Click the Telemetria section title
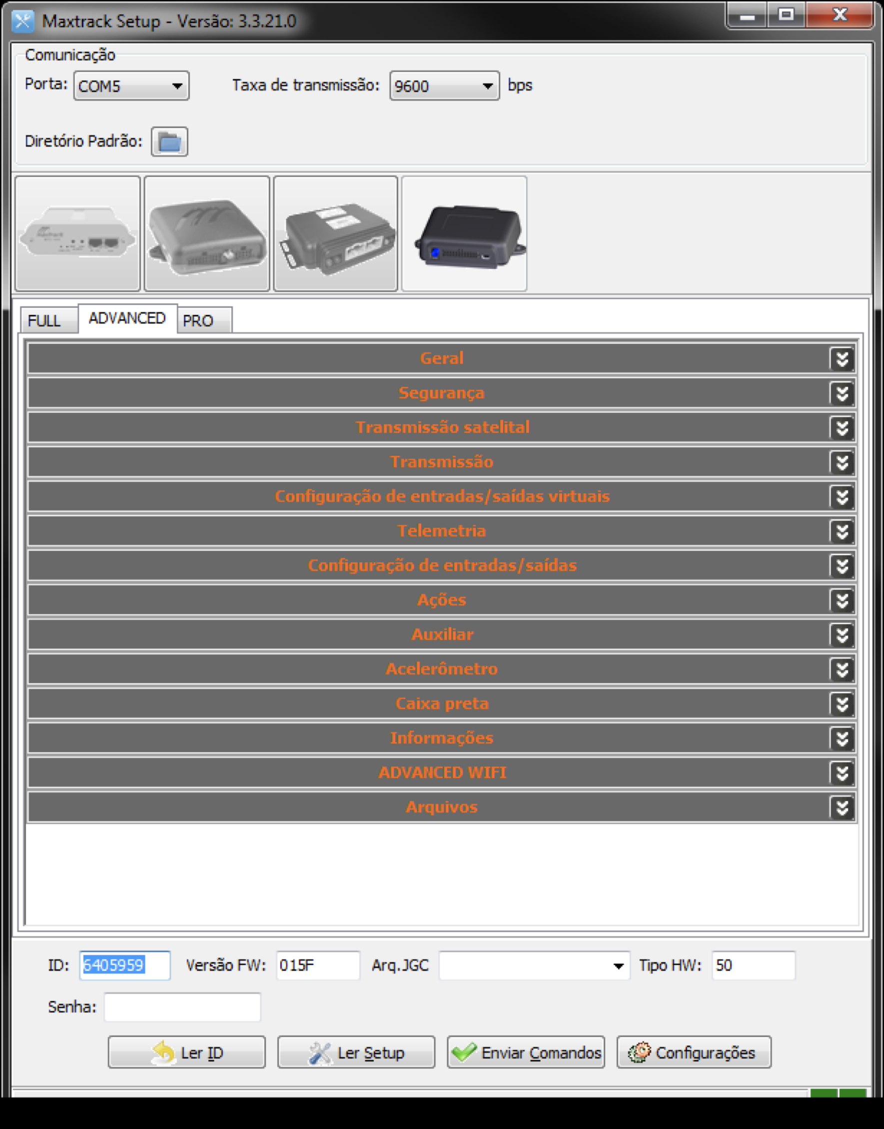The width and height of the screenshot is (884, 1129). pyautogui.click(x=441, y=531)
